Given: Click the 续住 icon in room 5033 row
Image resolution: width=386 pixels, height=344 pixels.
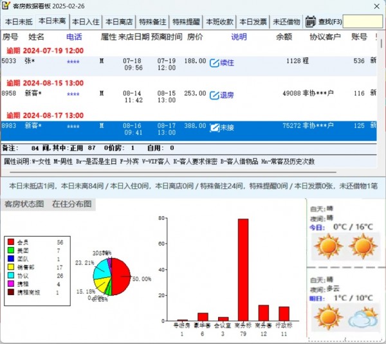Looking at the screenshot, I should [215, 63].
